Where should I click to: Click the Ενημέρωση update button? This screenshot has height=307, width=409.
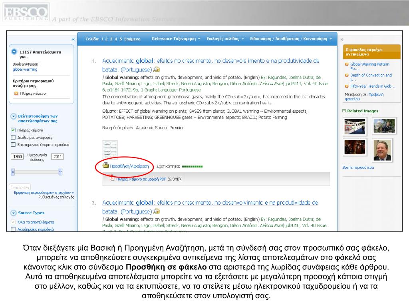pyautogui.click(x=20, y=187)
